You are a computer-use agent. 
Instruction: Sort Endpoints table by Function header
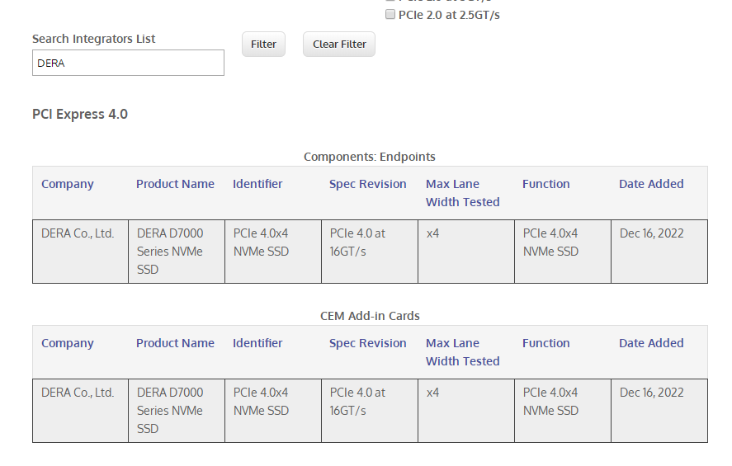coord(545,184)
